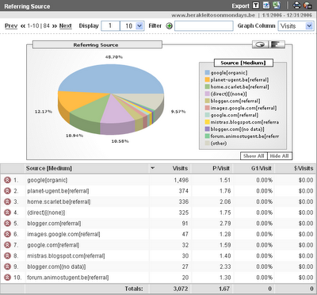
Task: Export report as XML icon
Action: tap(266, 6)
